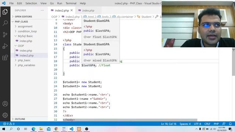
Task: Click Ln 18, Col 16 in status bar
Action: [169, 124]
